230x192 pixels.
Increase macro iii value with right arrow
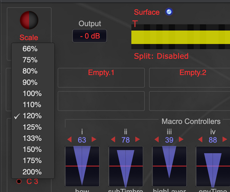click(181, 140)
